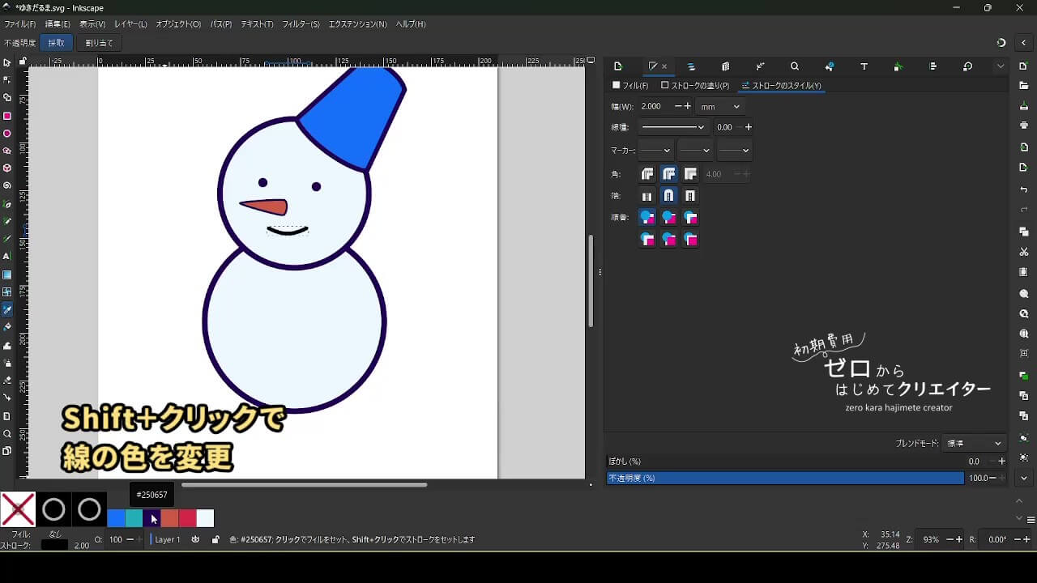Open the Align and Distribute panel icon
The width and height of the screenshot is (1037, 583).
point(932,66)
